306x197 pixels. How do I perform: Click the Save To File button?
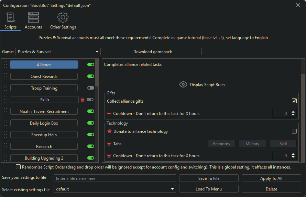tap(209, 178)
